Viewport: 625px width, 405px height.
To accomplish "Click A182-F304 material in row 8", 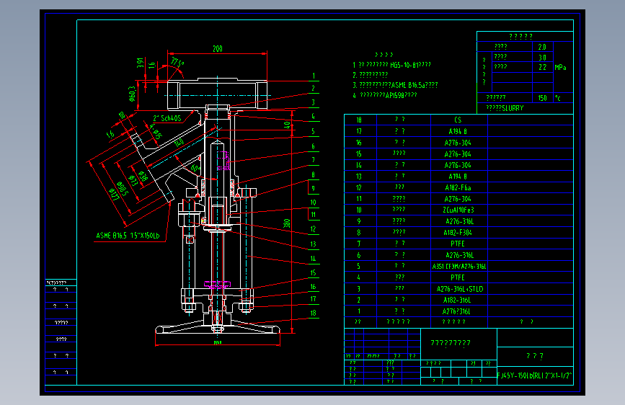I will pyautogui.click(x=458, y=232).
